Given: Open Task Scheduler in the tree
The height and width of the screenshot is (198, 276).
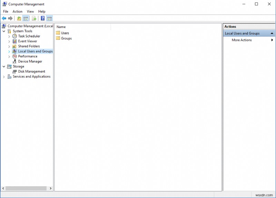Looking at the screenshot, I should click(29, 36).
